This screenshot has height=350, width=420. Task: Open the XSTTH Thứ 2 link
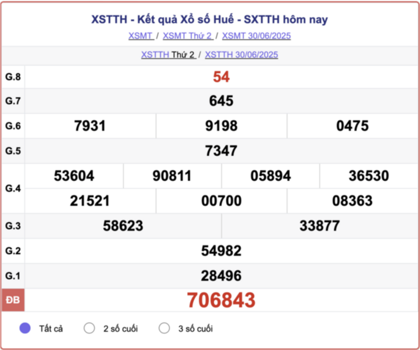[x=169, y=55]
